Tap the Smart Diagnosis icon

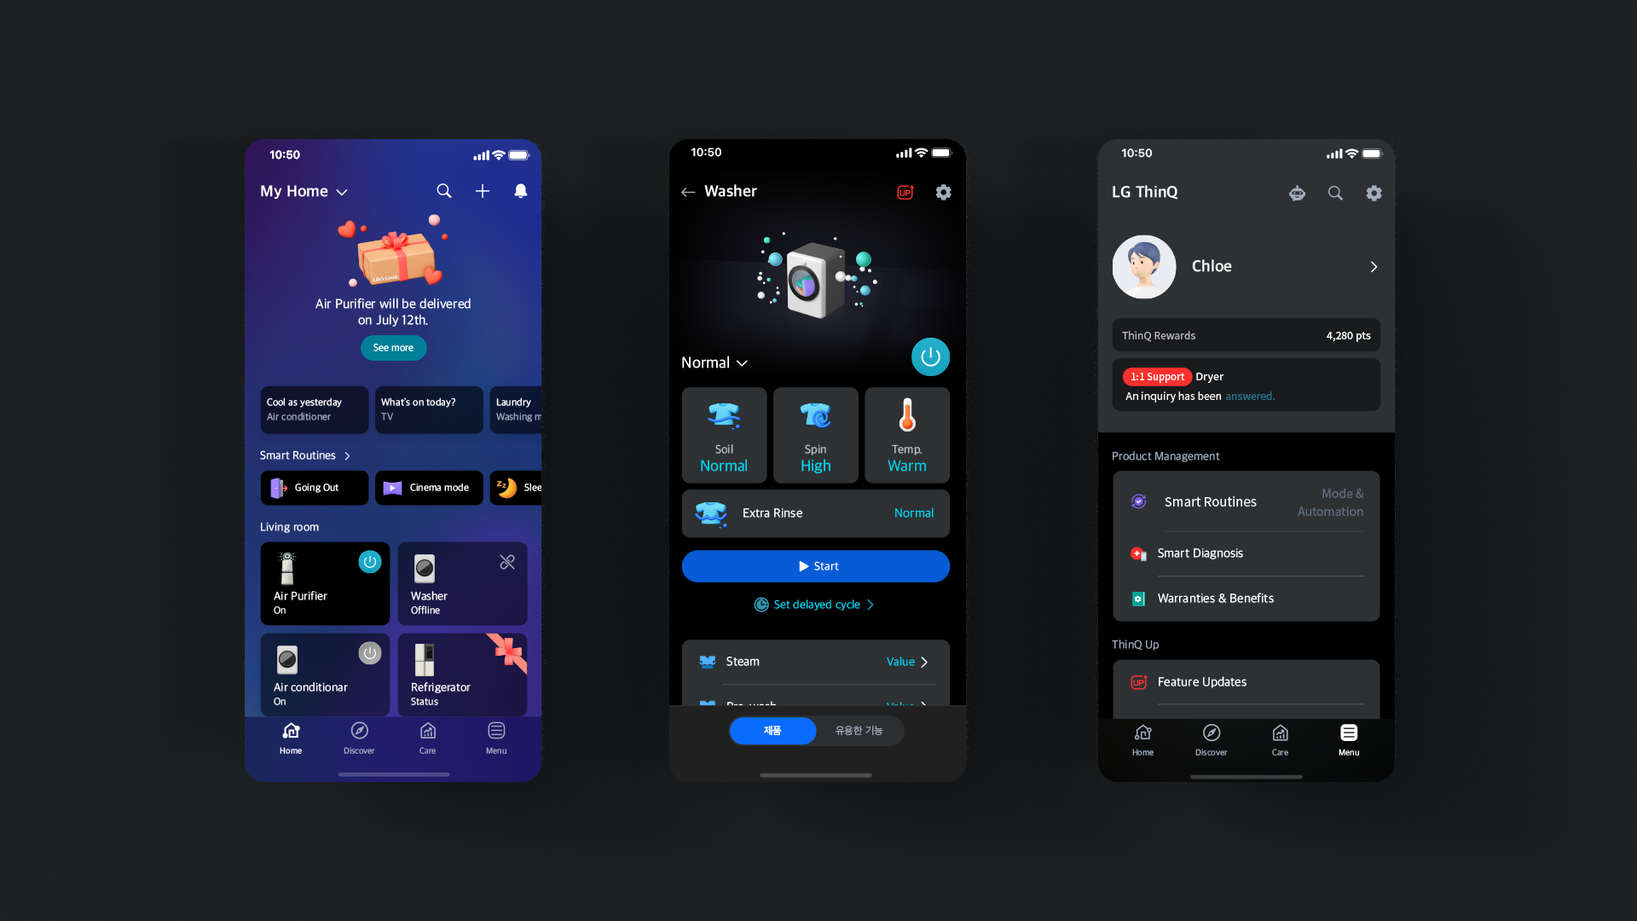click(1139, 552)
